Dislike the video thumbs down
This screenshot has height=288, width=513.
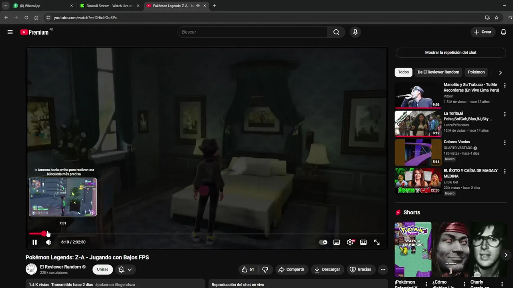(x=265, y=270)
